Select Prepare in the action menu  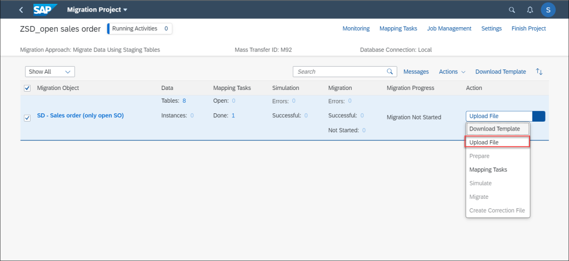497,156
